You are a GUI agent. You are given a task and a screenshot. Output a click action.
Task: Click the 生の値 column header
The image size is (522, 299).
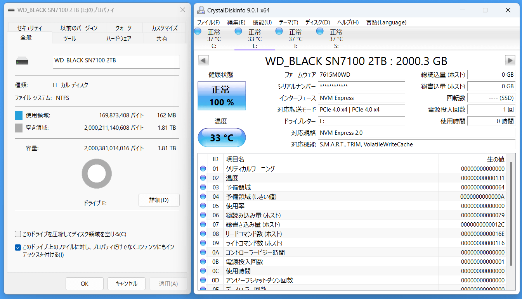pyautogui.click(x=473, y=159)
